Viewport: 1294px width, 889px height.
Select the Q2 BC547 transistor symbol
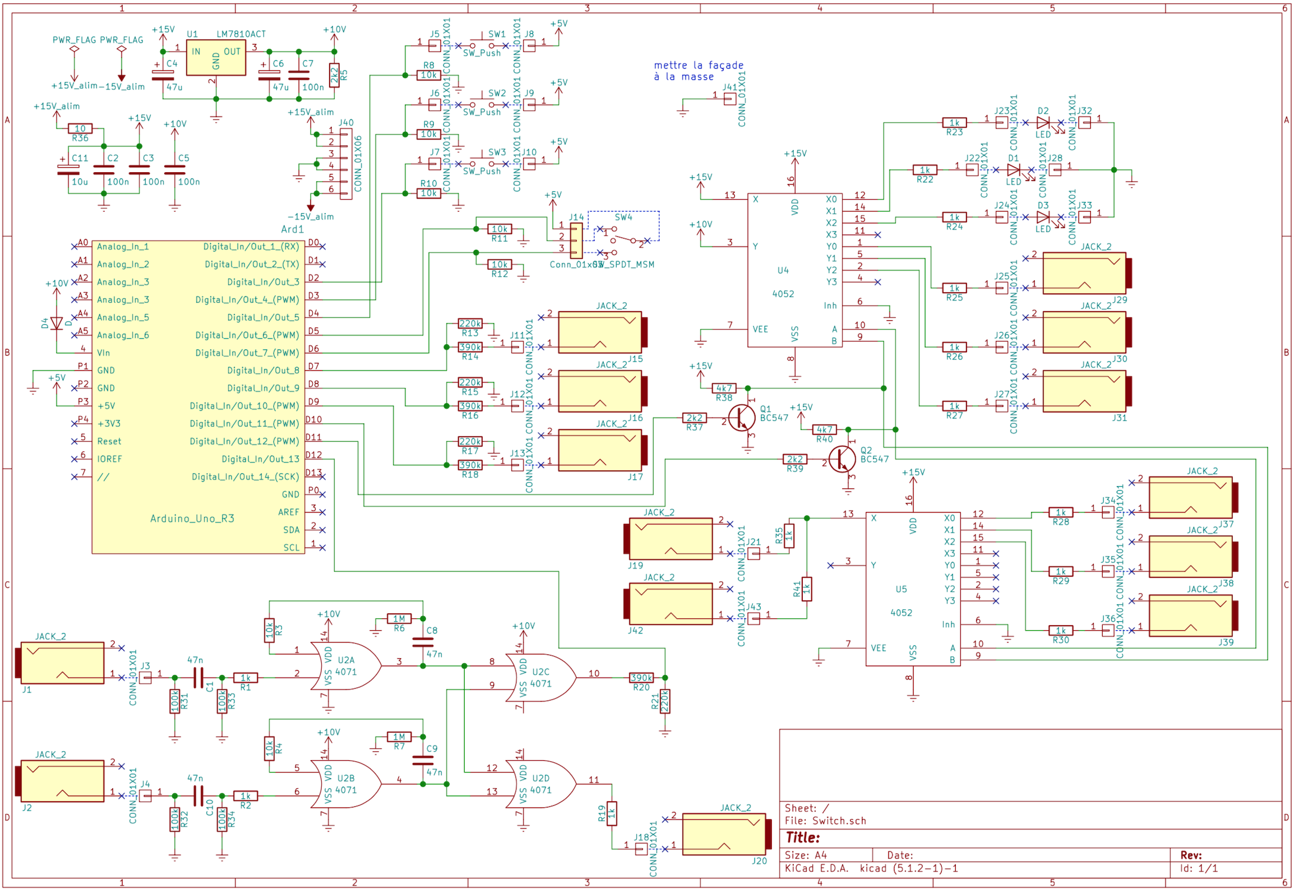842,460
